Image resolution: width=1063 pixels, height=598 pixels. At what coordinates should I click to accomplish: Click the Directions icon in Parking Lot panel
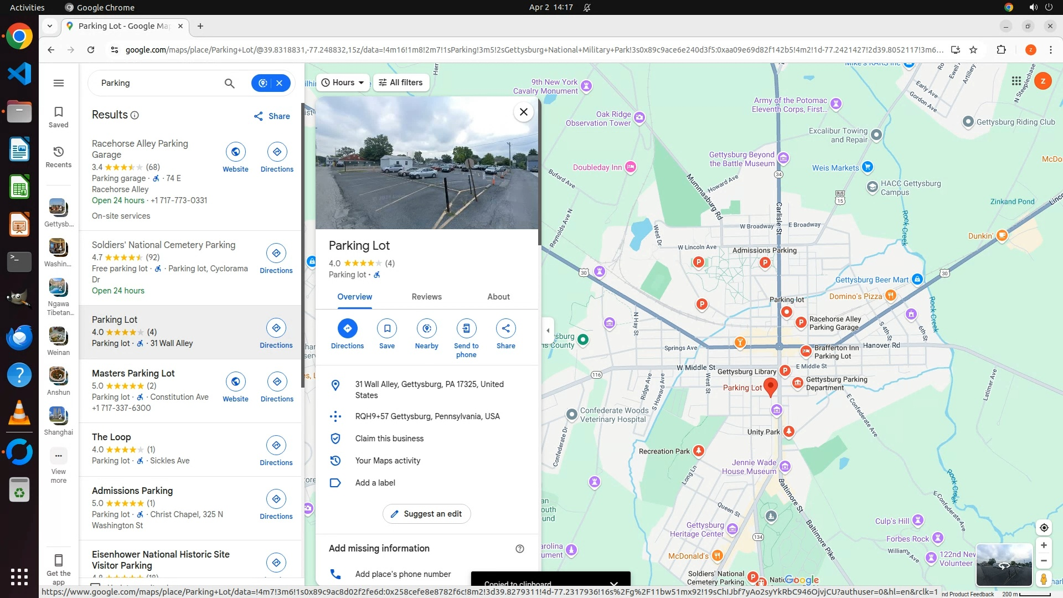pyautogui.click(x=347, y=328)
